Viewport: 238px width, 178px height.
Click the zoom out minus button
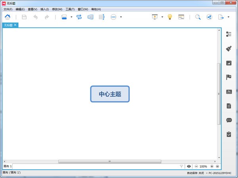[x=196, y=167]
